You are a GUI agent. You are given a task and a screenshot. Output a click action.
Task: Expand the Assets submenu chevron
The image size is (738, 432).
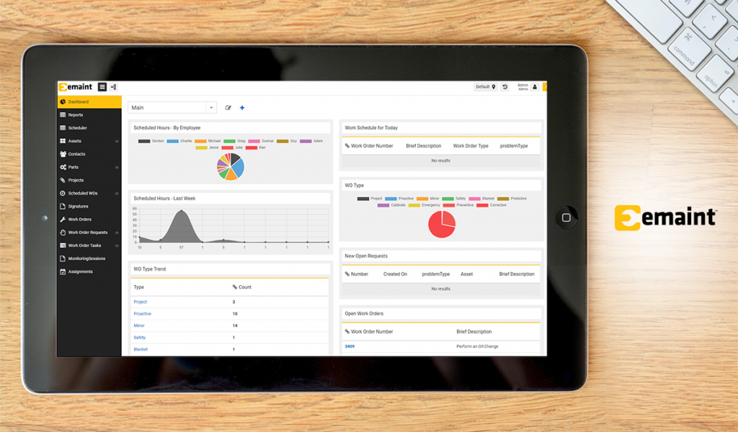click(x=115, y=140)
